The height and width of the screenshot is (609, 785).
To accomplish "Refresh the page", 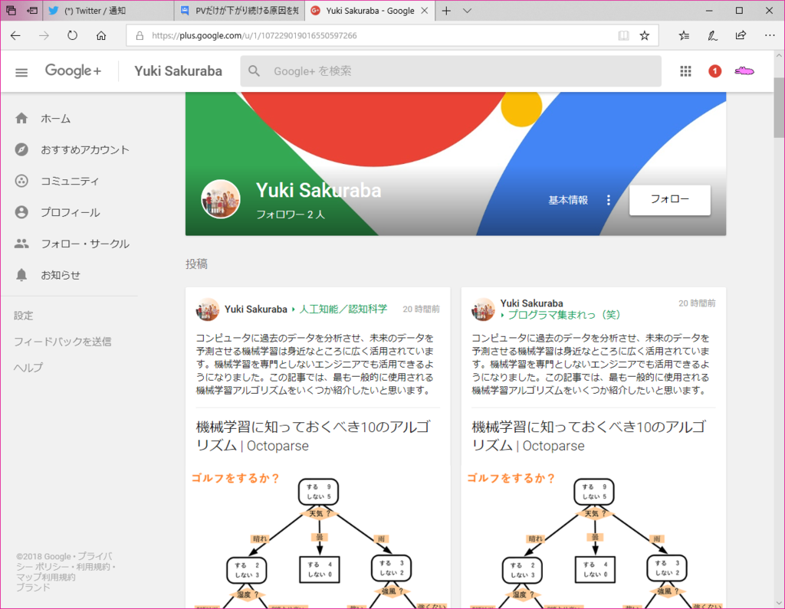I will [73, 35].
